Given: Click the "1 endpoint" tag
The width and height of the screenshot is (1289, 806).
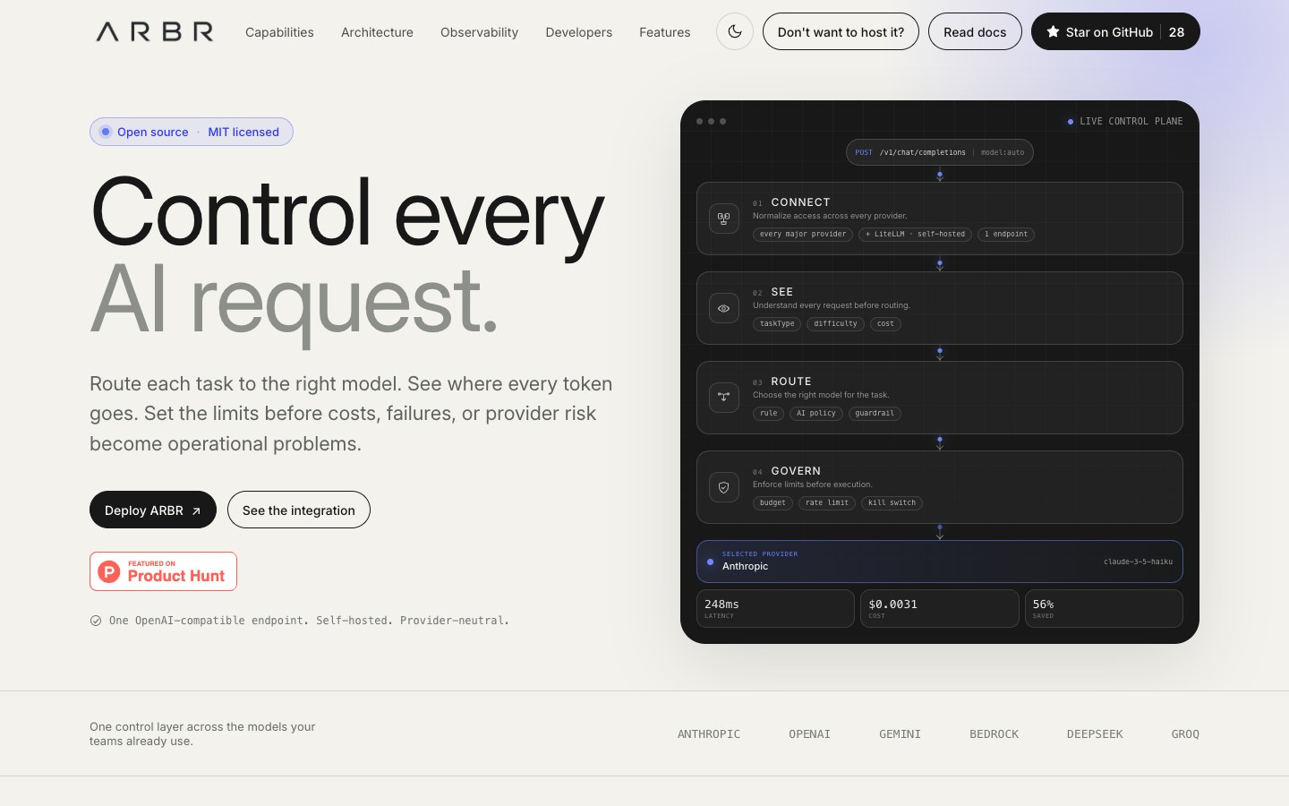Looking at the screenshot, I should (1006, 235).
